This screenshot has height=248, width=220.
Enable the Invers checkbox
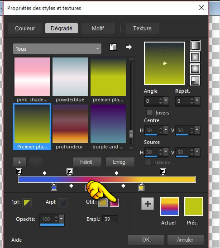[150, 113]
